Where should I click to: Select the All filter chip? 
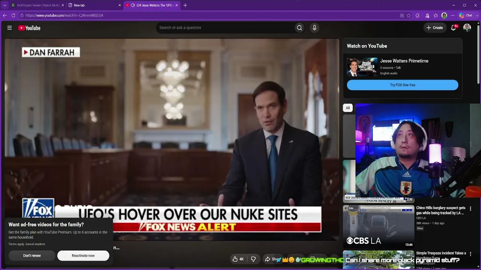348,108
